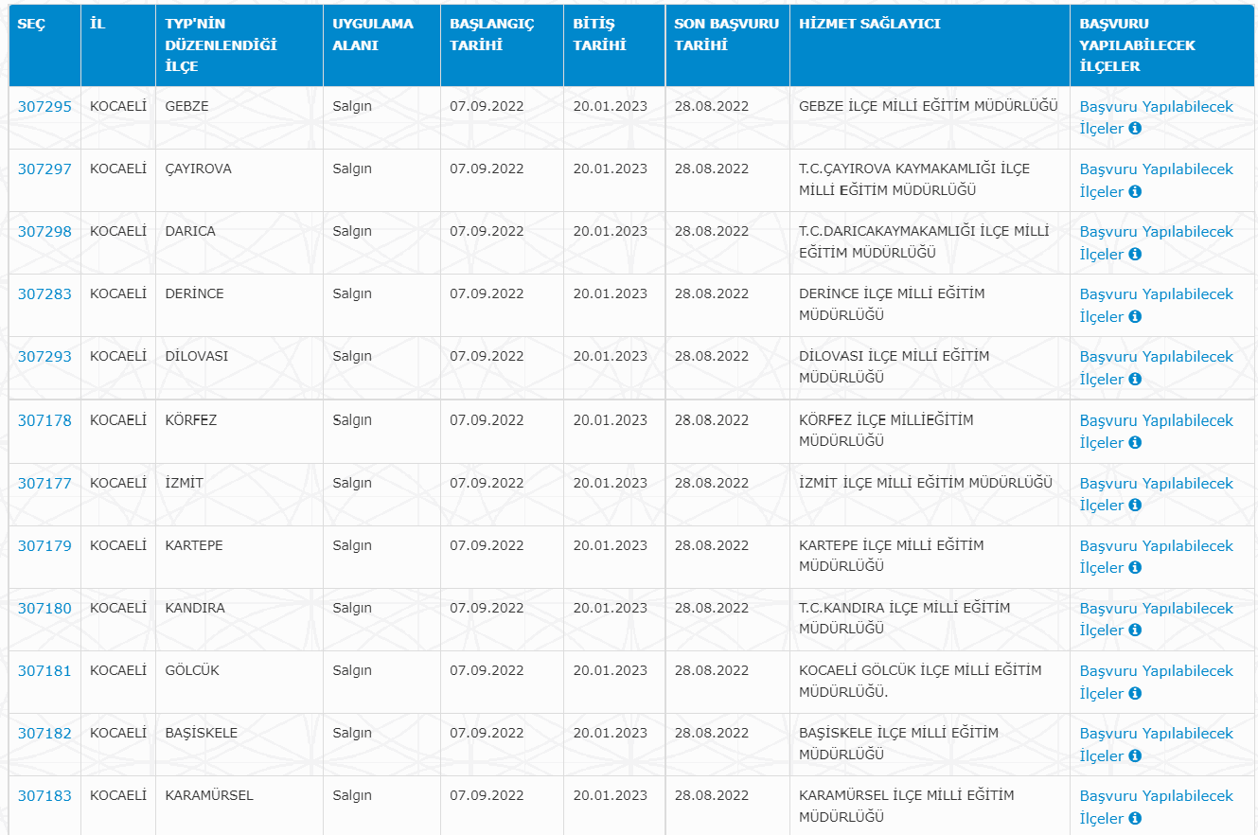Screen dimensions: 1258x835
Task: Click the info icon in the DERİNCE row
Action: pos(1135,316)
